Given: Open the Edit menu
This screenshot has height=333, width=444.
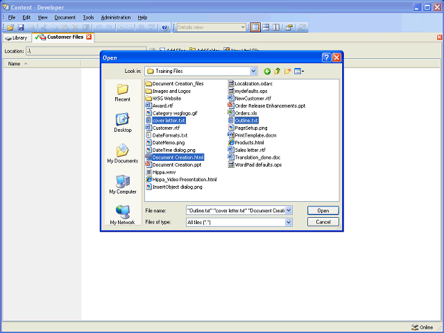Looking at the screenshot, I should (26, 17).
